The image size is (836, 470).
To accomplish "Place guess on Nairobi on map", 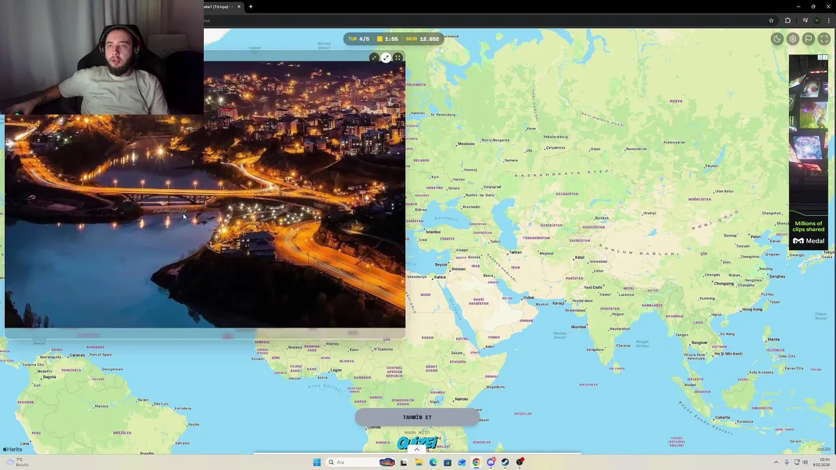I will click(x=461, y=399).
